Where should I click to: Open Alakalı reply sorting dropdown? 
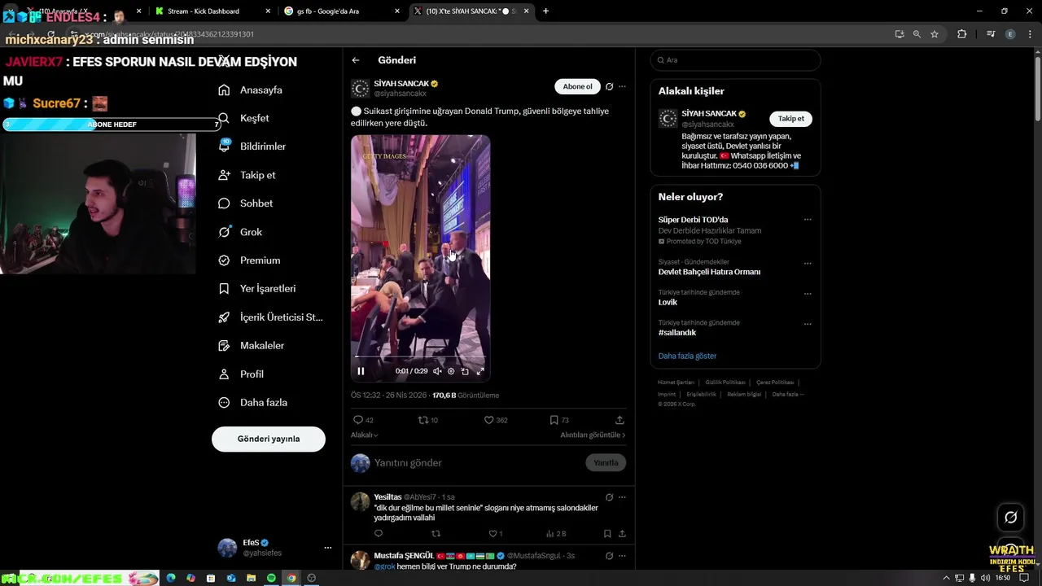coord(365,435)
